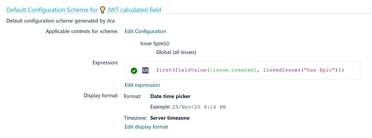Screen dimensions: 372x138
Task: Click the Issue type(s) label
Action: click(155, 44)
